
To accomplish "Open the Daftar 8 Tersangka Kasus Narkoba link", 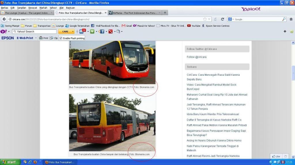I will pos(214,120).
